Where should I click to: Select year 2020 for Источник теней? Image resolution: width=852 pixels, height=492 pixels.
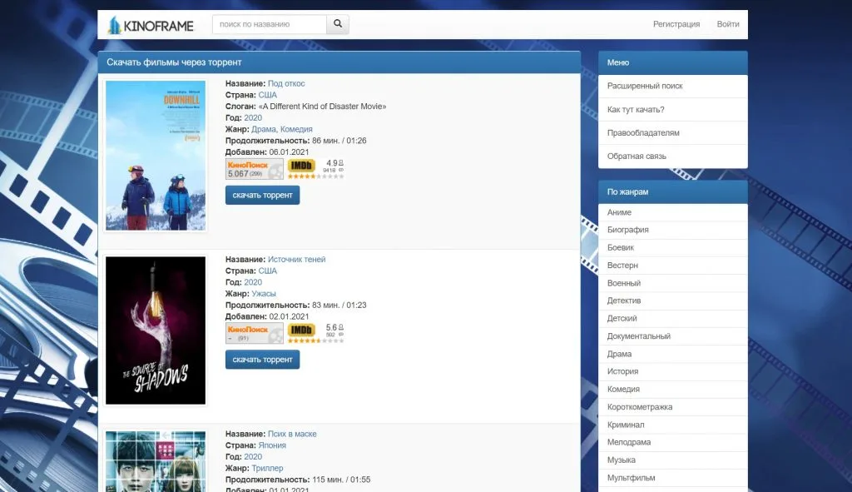[253, 282]
